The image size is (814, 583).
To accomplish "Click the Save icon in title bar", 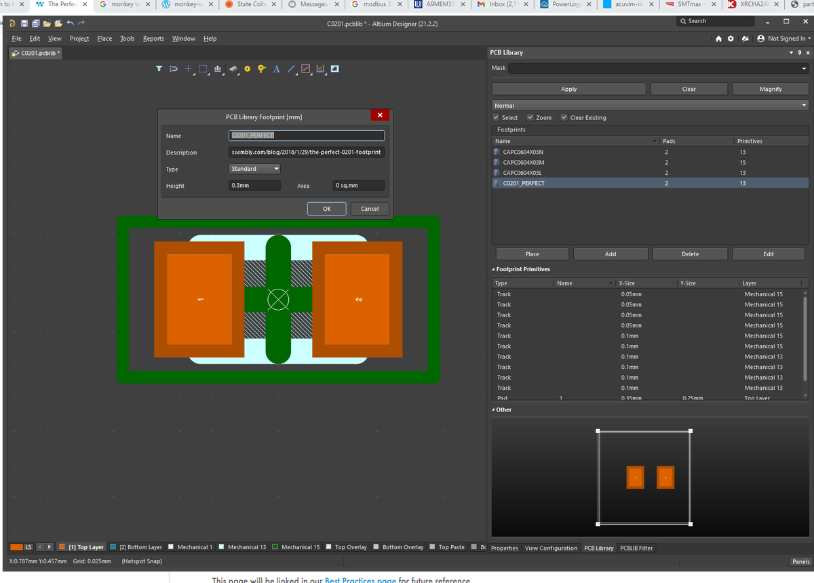I will click(x=24, y=24).
